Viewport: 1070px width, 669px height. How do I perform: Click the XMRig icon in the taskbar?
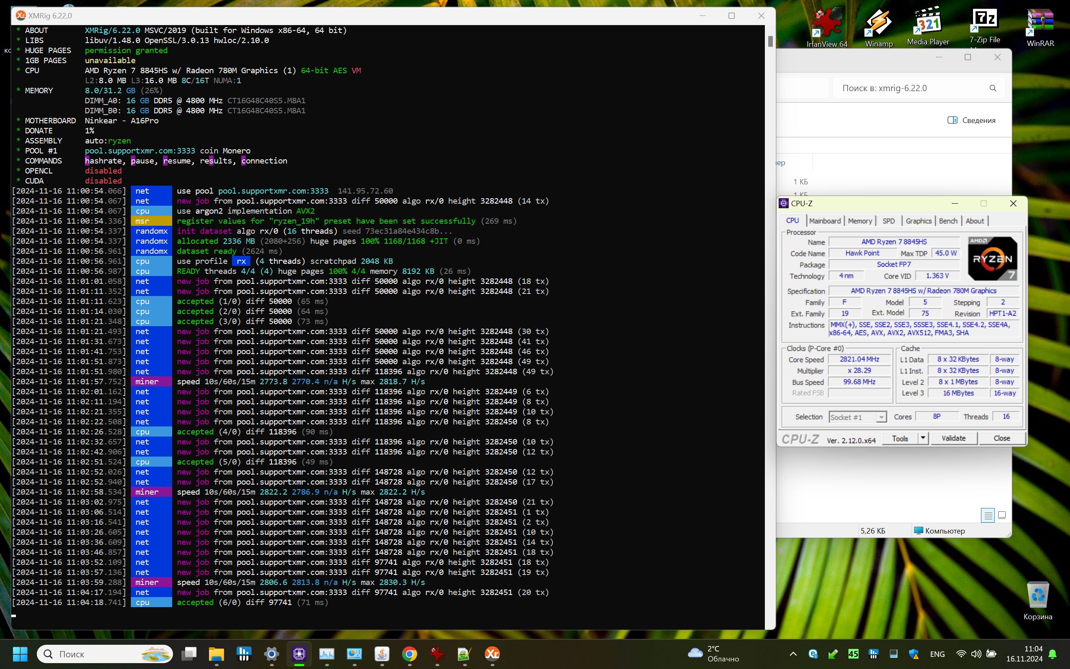[x=492, y=654]
